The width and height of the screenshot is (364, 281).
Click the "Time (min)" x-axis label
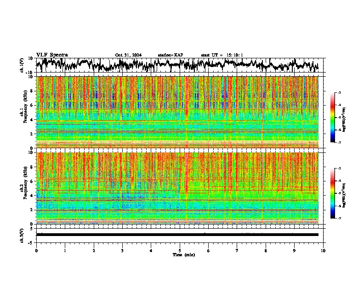184,255
